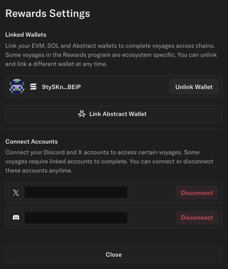
Task: Click the pixelated wallet avatar
Action: (17, 87)
